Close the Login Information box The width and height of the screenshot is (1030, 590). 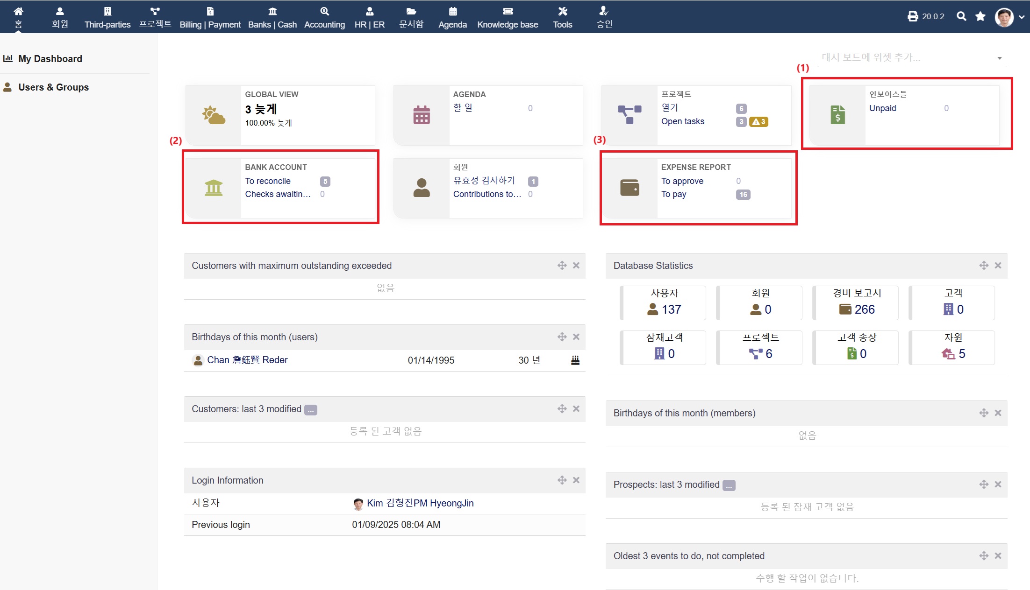[x=576, y=480]
